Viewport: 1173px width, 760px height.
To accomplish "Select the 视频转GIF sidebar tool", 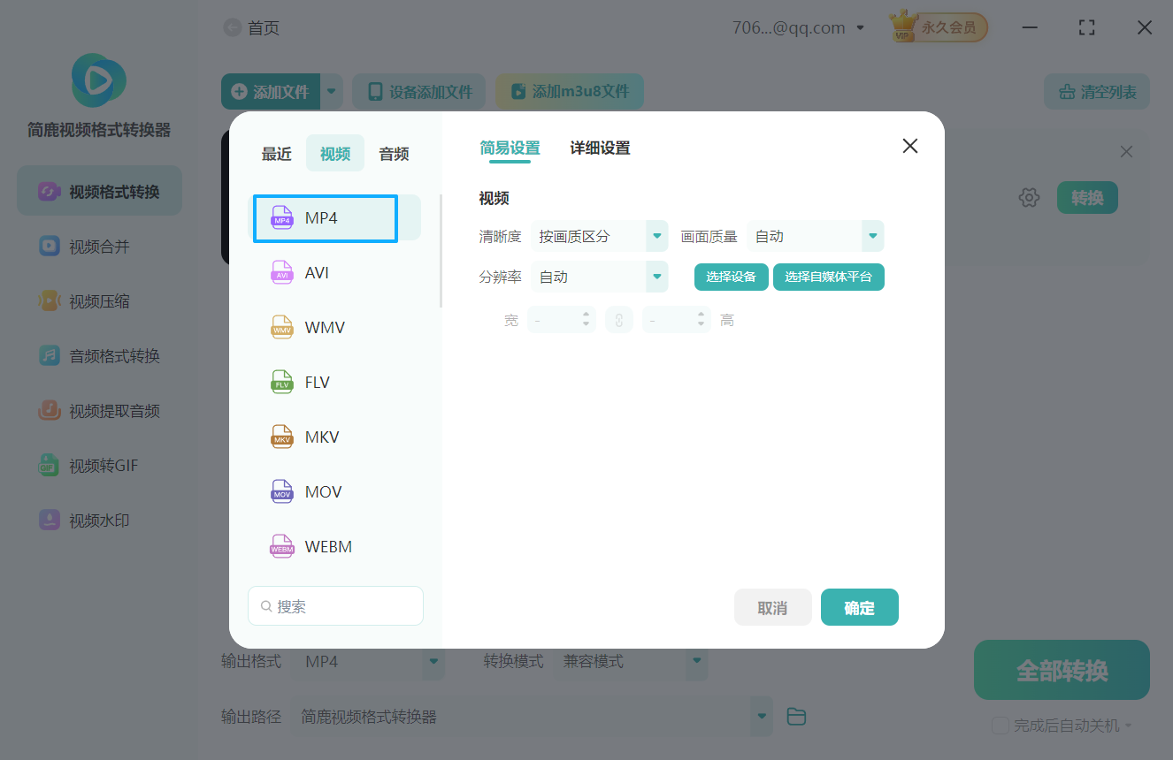I will coord(97,465).
